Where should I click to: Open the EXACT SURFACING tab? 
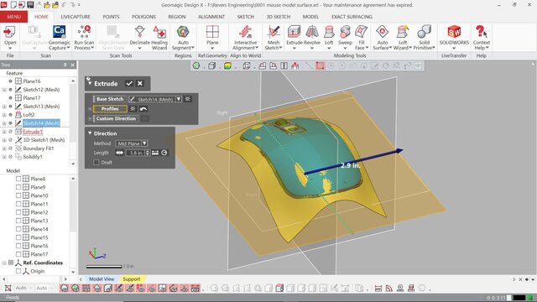click(352, 17)
